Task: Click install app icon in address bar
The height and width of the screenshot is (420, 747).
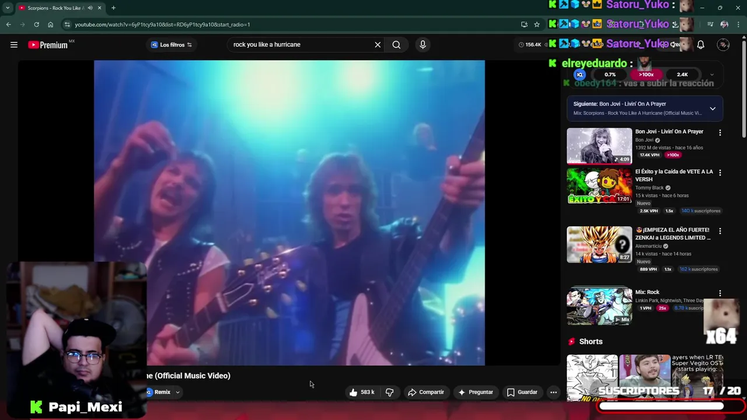Action: click(524, 24)
